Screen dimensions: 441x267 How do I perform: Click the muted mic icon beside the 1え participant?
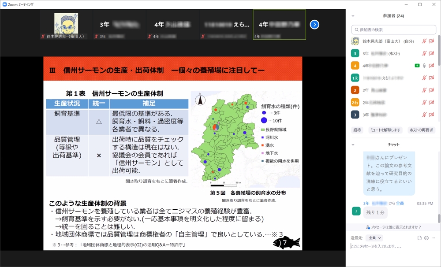424,78
